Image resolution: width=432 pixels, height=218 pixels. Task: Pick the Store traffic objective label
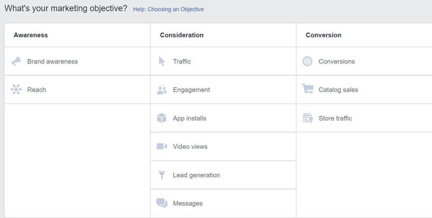(x=335, y=118)
